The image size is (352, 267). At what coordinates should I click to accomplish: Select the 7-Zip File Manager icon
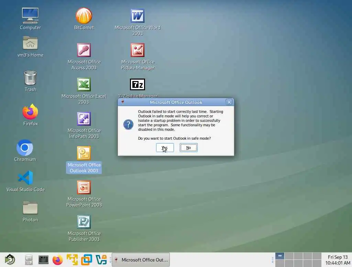[x=137, y=84]
